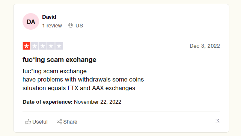The width and height of the screenshot is (241, 136).
Task: Click the Share network icon
Action: click(x=59, y=122)
